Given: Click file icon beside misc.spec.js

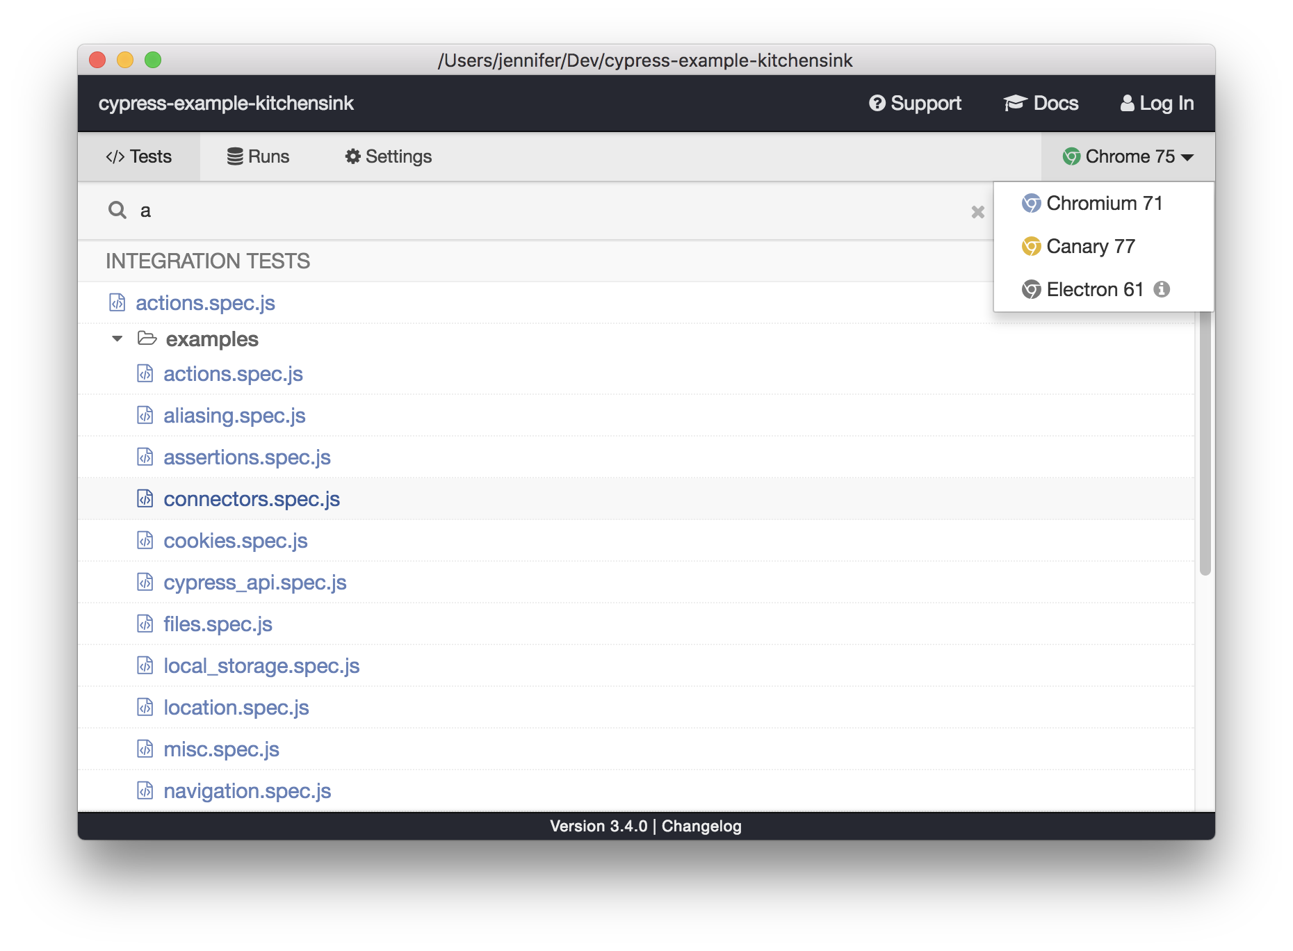Looking at the screenshot, I should [x=145, y=749].
